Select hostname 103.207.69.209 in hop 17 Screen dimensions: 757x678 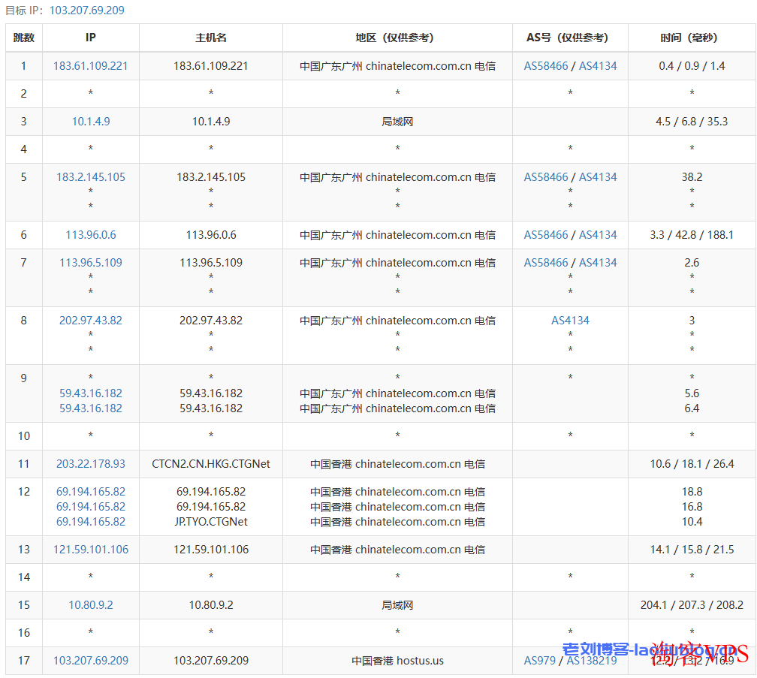(x=211, y=661)
